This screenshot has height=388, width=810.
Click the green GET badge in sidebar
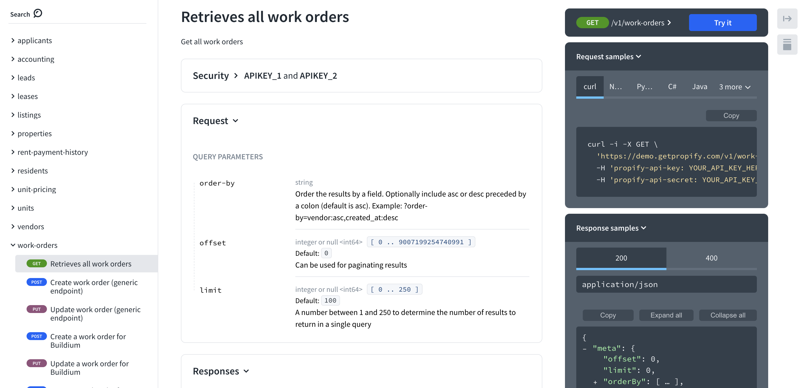(36, 263)
